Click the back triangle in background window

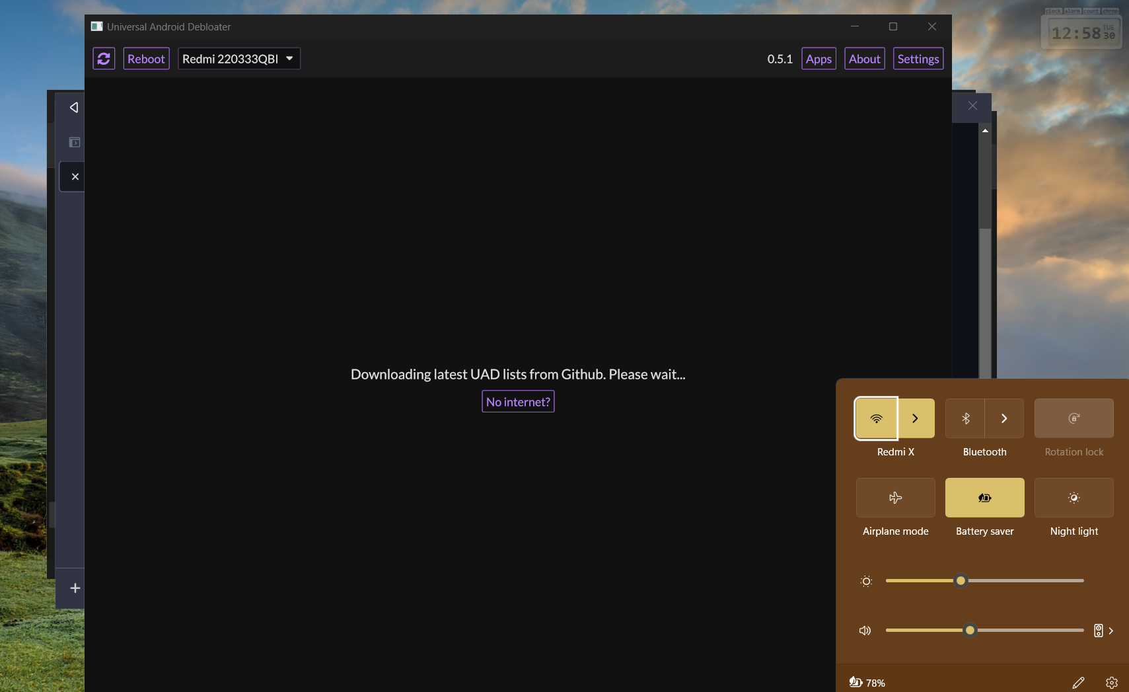pyautogui.click(x=74, y=107)
